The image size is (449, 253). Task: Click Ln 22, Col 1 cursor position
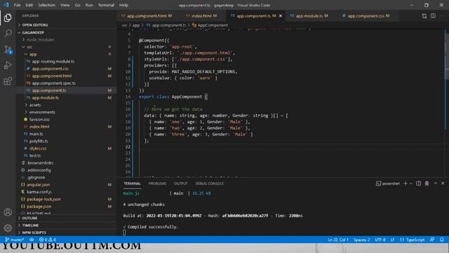coord(338,240)
